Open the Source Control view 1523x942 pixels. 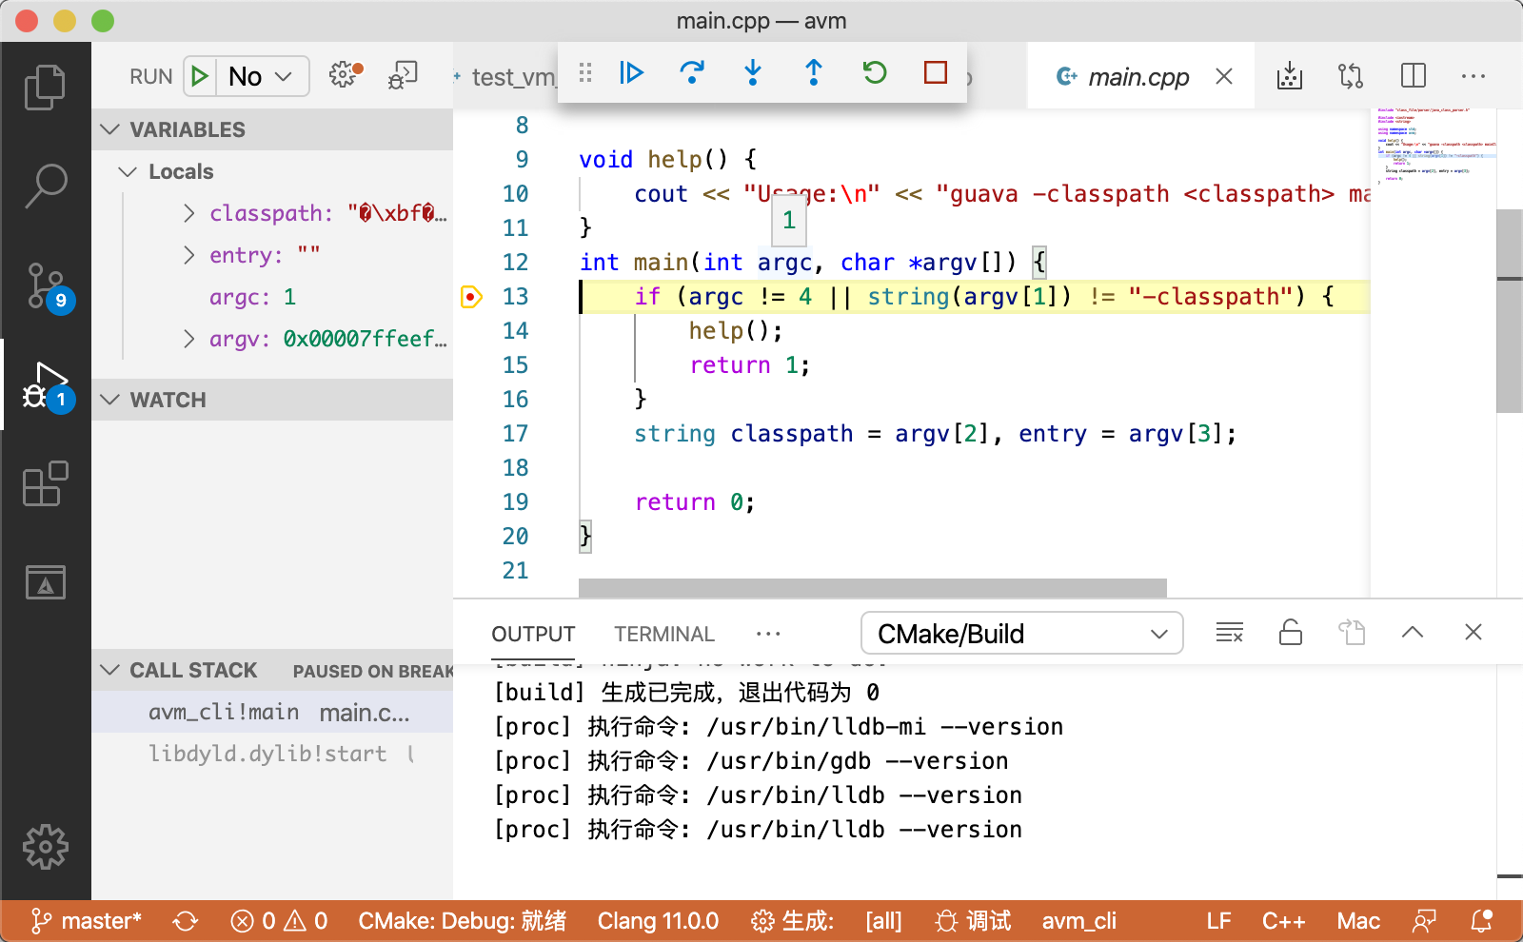point(46,285)
